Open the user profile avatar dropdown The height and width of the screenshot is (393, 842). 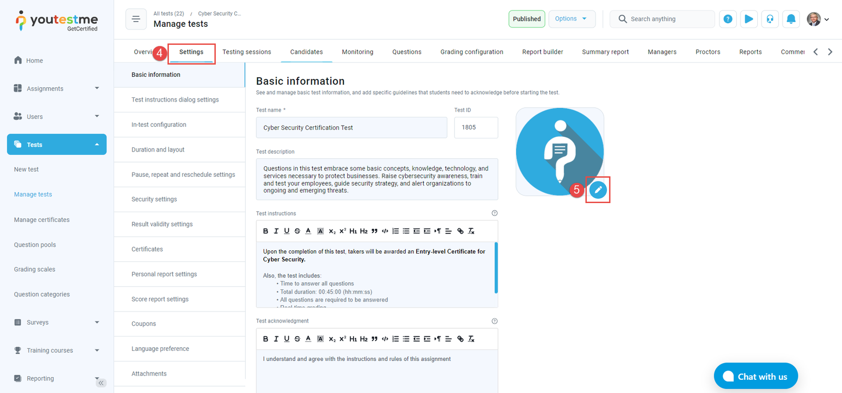click(x=817, y=19)
